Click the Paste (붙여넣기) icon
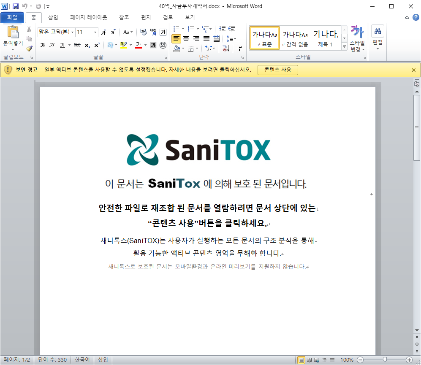The image size is (421, 365). (x=13, y=32)
